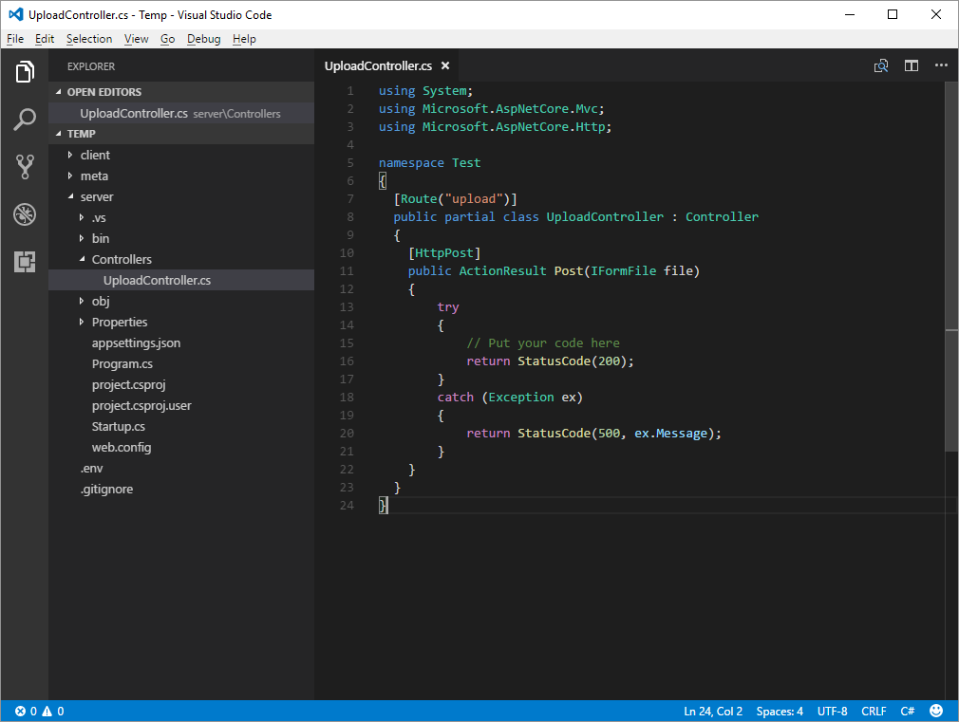Expand the meta folder

point(70,176)
